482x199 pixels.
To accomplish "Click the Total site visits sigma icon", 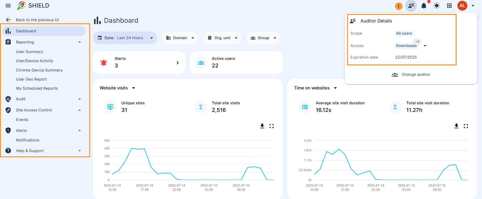I will coord(201,107).
